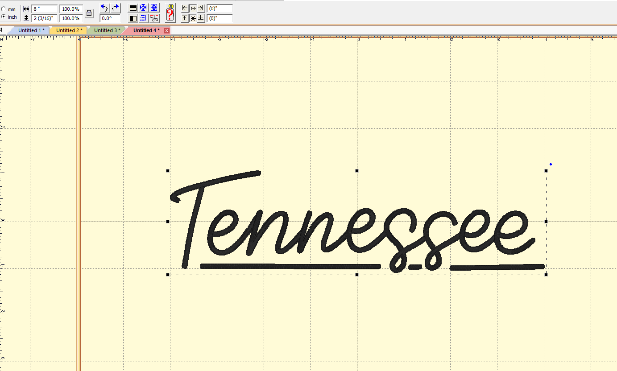Click the left-middle selection handle
617x371 pixels.
point(168,222)
